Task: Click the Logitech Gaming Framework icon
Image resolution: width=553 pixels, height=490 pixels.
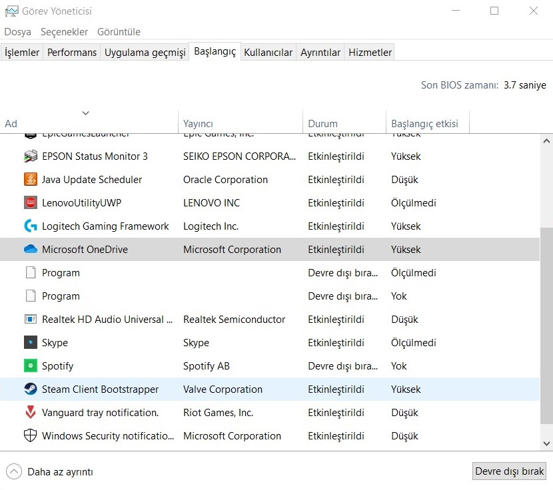Action: [x=31, y=226]
